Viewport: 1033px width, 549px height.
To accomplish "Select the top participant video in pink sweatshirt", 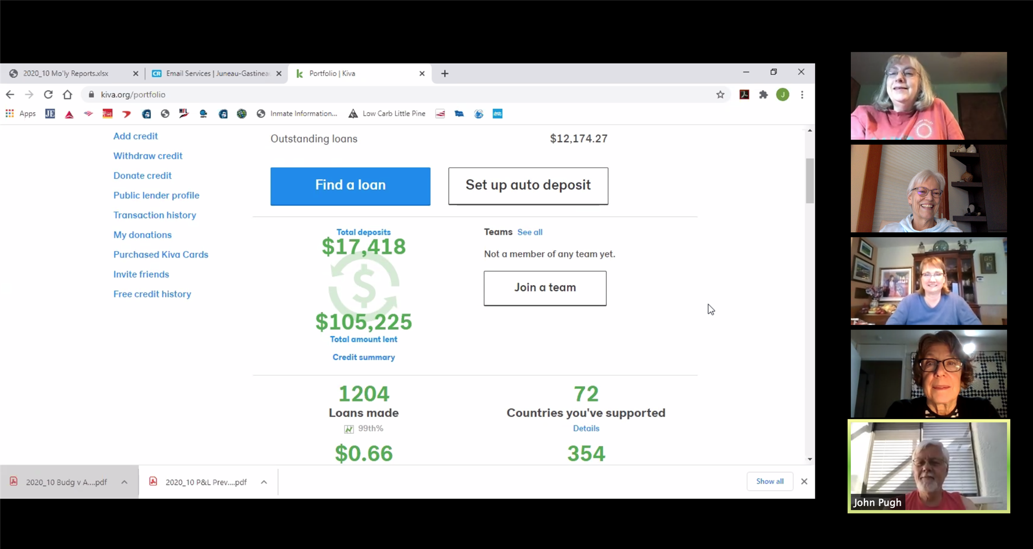I will click(x=929, y=95).
